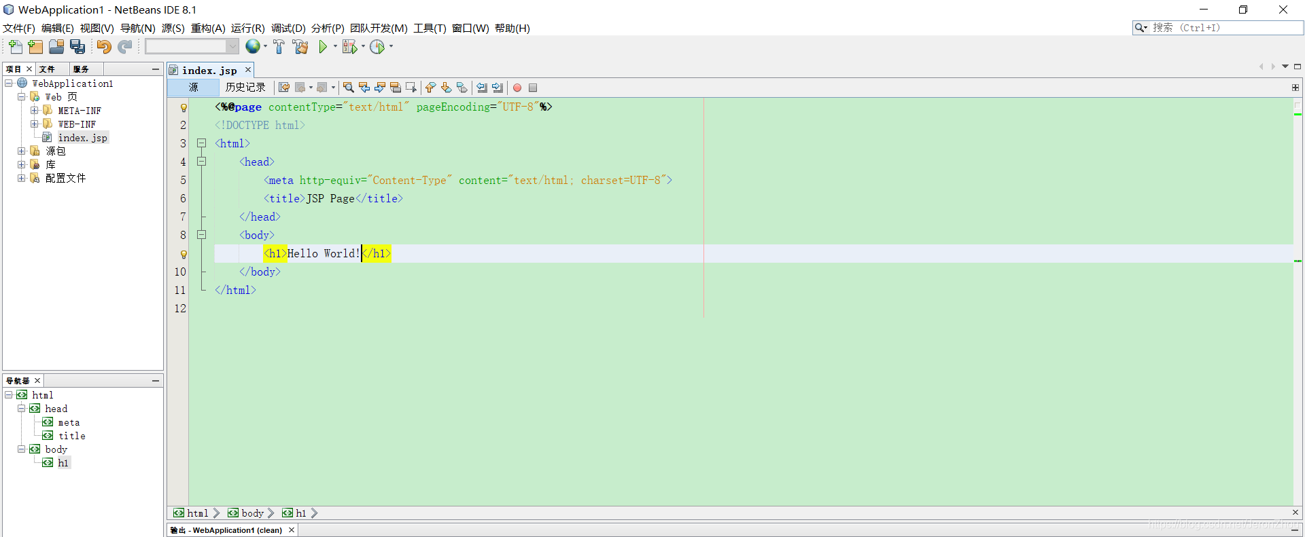
Task: Click the lightbulb hint on line 1
Action: [x=184, y=107]
